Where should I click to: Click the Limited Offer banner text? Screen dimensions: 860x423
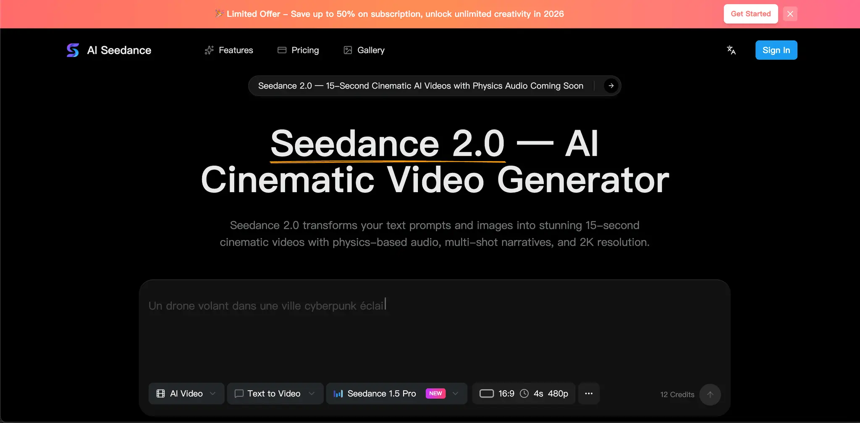389,14
